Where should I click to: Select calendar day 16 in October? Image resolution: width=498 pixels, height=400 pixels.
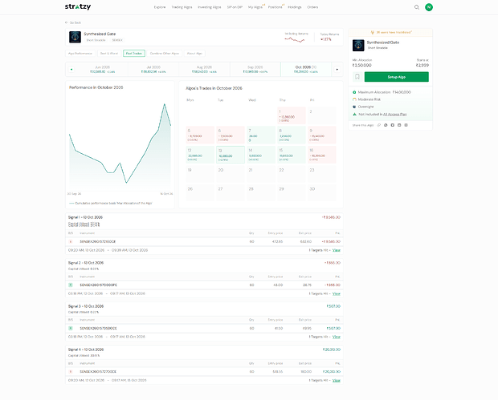click(x=322, y=155)
